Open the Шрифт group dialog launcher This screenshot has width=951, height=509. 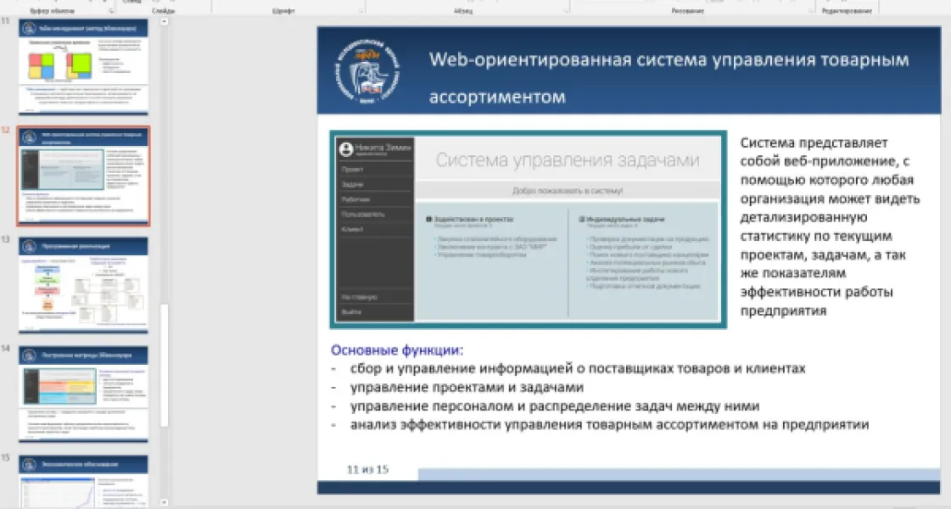(x=361, y=11)
